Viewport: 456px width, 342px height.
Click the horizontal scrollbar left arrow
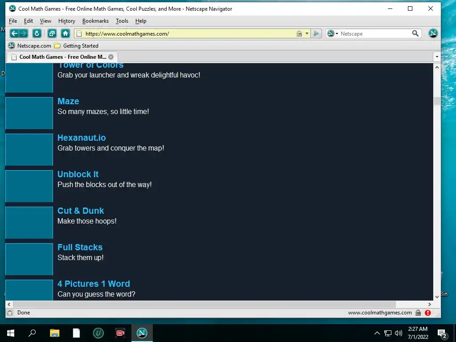9,304
